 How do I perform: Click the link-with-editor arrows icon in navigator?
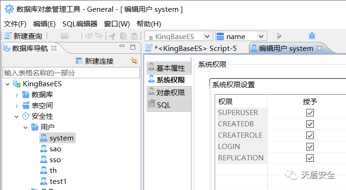click(x=134, y=61)
